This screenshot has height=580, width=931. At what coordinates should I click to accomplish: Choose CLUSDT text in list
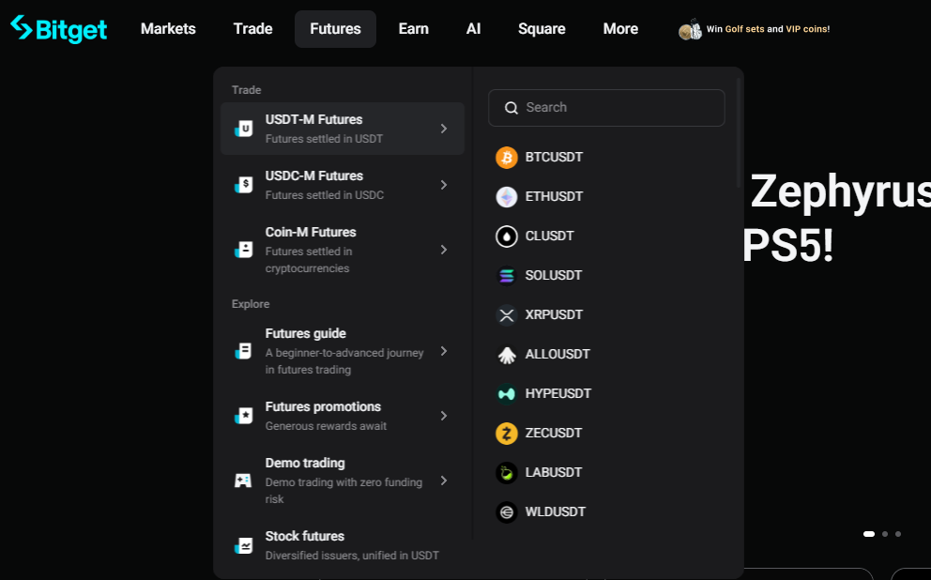pyautogui.click(x=549, y=237)
